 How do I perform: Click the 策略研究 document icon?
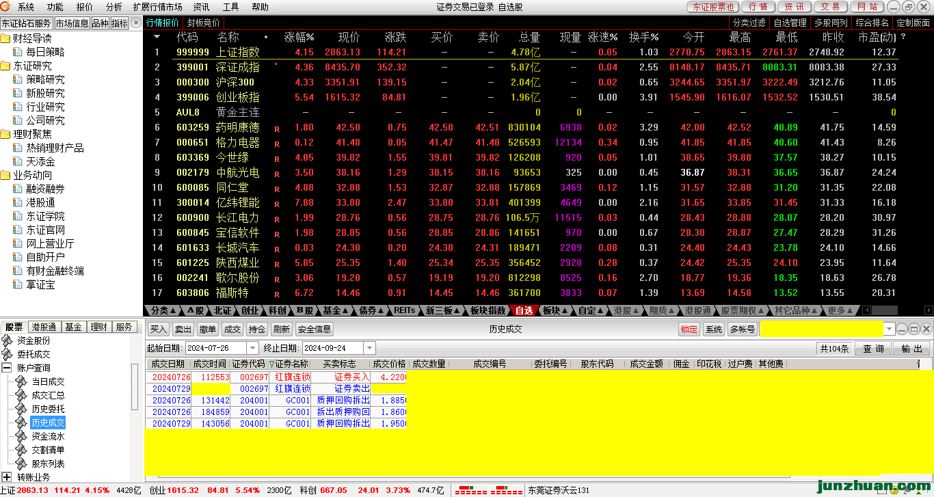pos(18,79)
